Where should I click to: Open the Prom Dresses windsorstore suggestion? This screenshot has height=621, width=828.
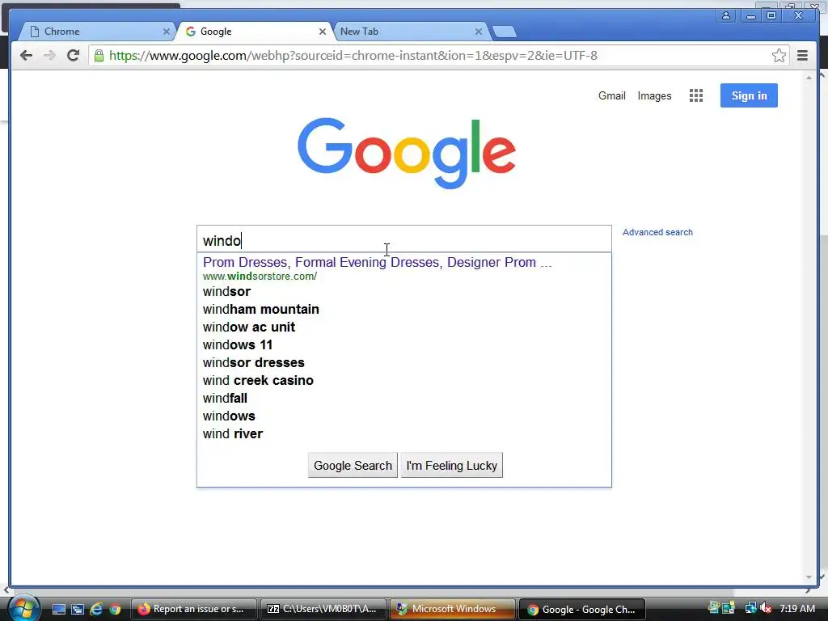pos(404,268)
